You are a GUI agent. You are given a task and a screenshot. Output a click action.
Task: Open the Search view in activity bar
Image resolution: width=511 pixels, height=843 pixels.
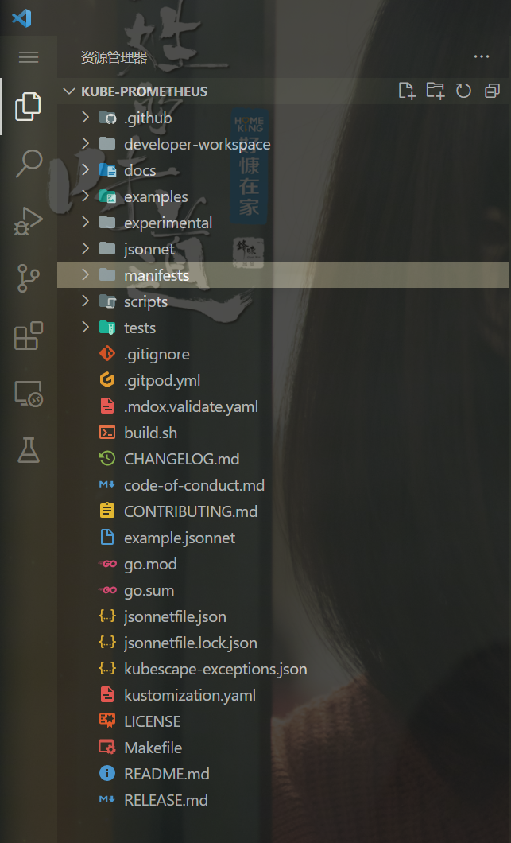point(28,164)
